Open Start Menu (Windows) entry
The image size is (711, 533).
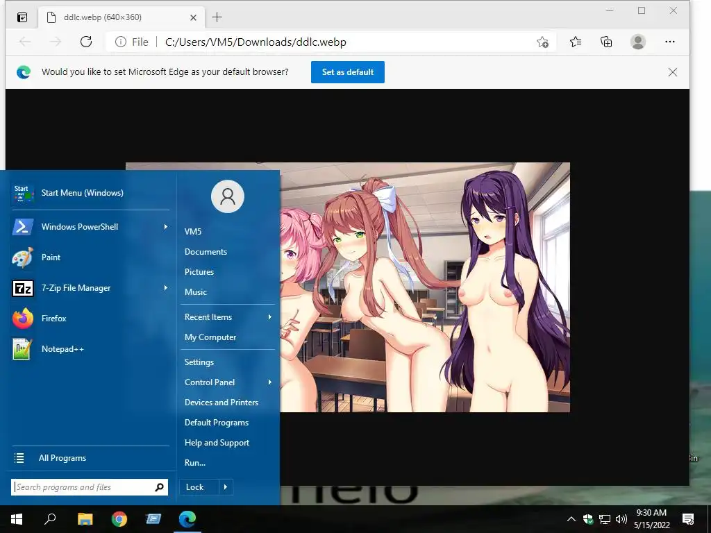pos(90,193)
